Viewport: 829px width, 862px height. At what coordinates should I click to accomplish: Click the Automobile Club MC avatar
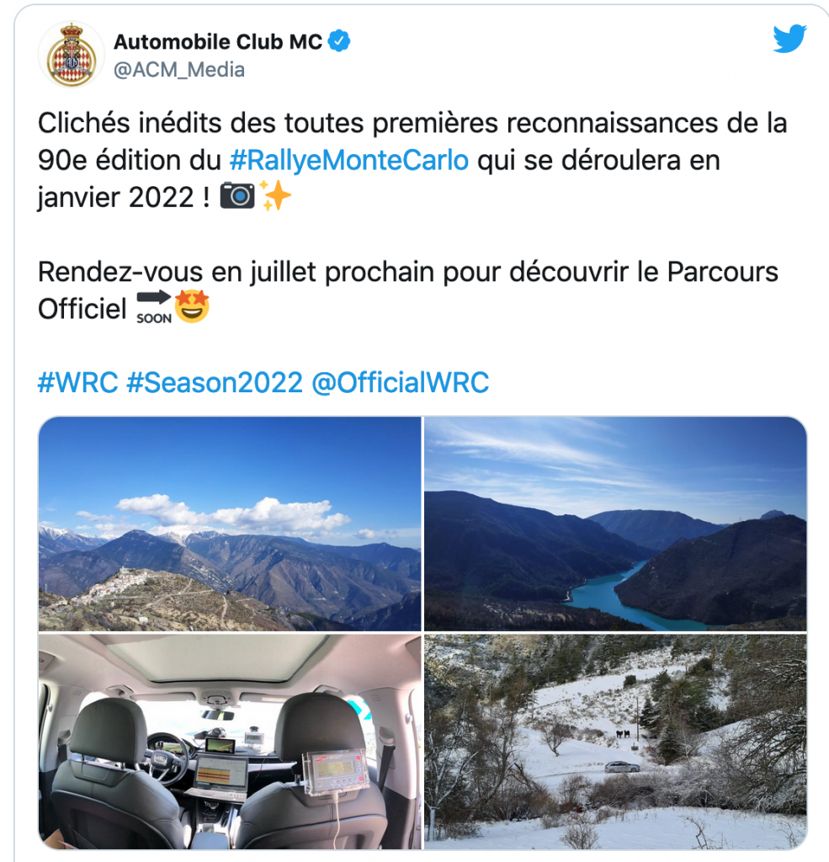coord(72,55)
